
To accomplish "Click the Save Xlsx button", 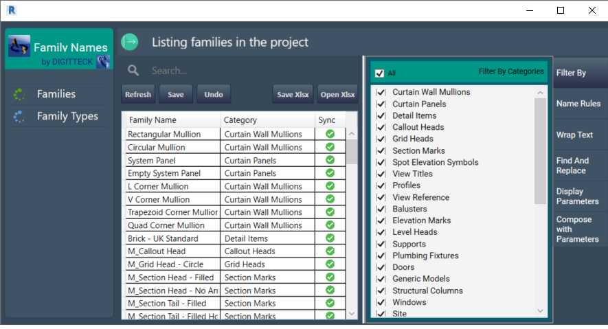I will [293, 95].
